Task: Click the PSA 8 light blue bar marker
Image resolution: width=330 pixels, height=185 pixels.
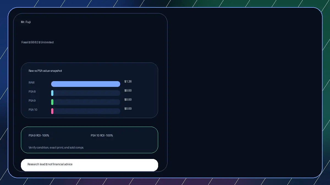Action: click(52, 93)
